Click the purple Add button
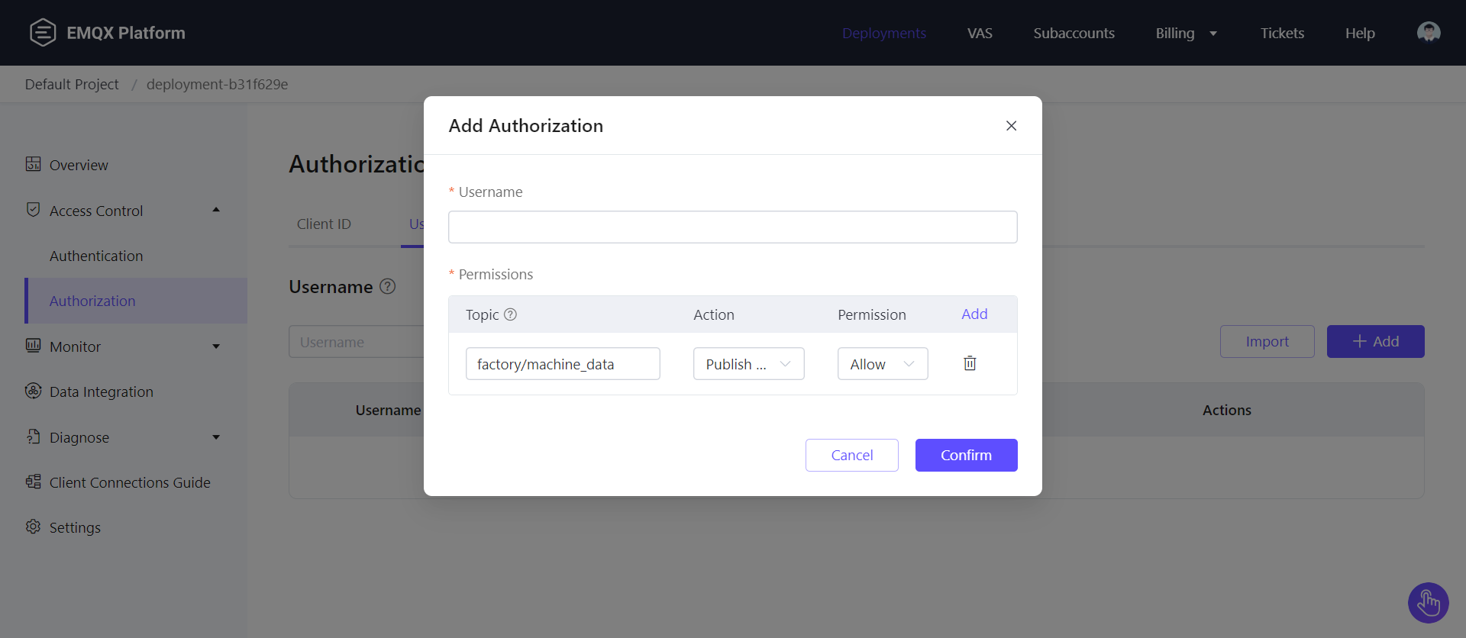 tap(1375, 341)
